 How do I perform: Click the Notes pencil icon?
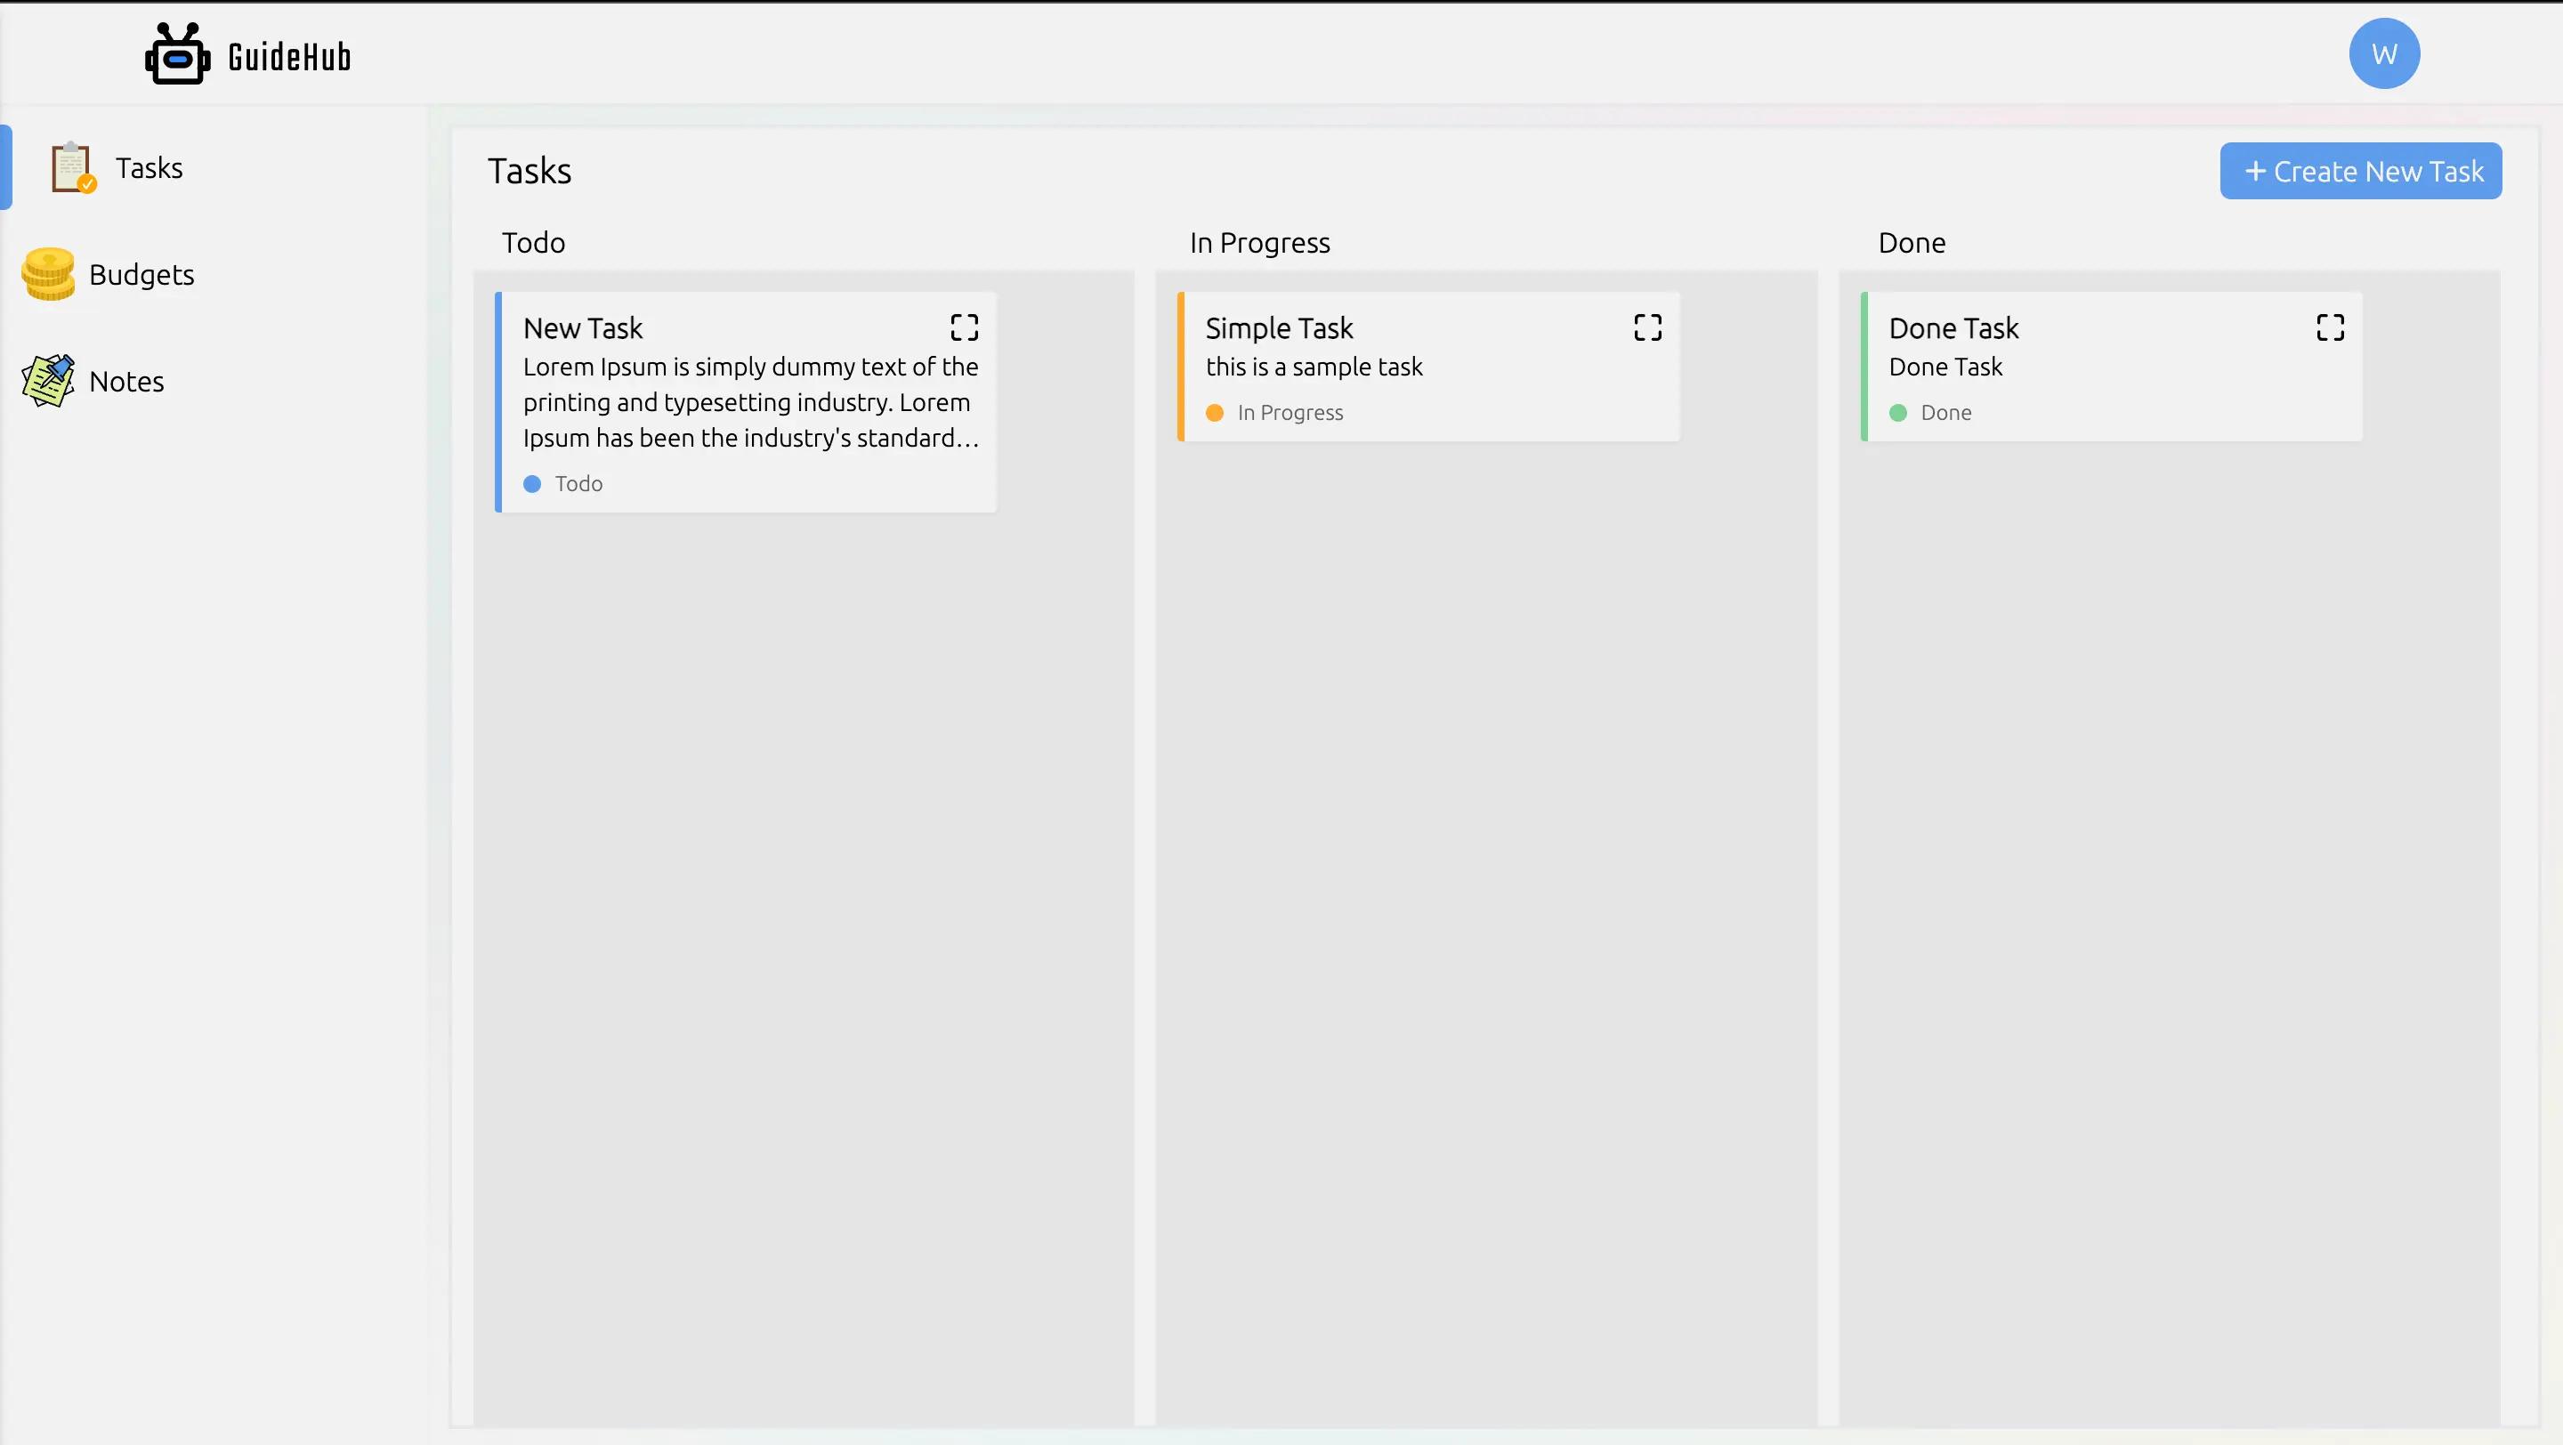coord(48,381)
